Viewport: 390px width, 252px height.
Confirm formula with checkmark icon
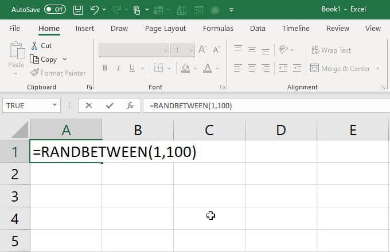110,105
